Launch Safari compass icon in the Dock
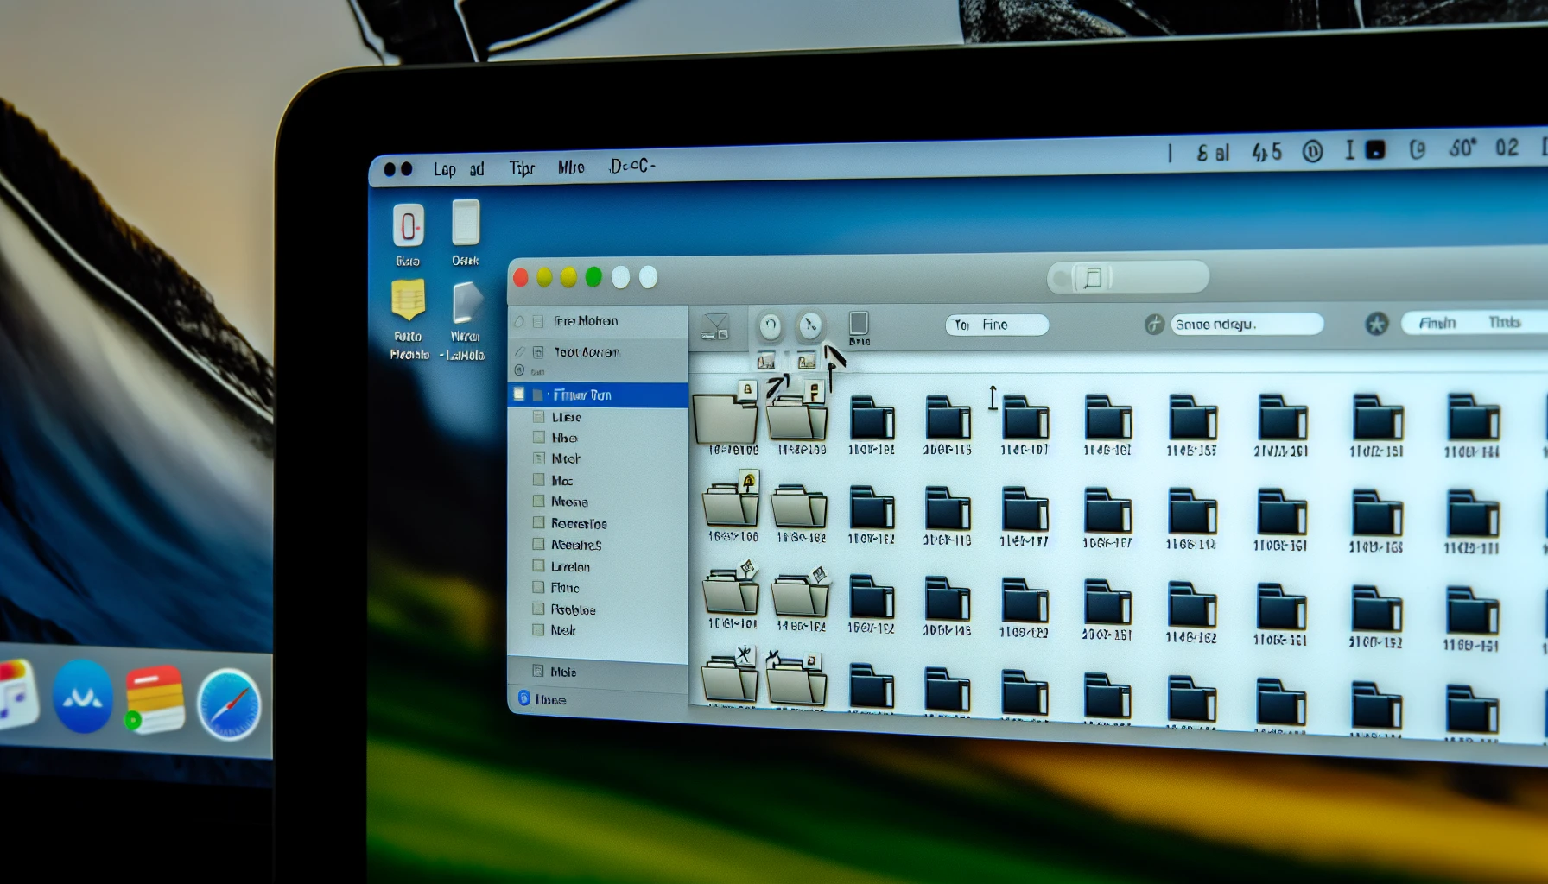The height and width of the screenshot is (884, 1548). (229, 704)
